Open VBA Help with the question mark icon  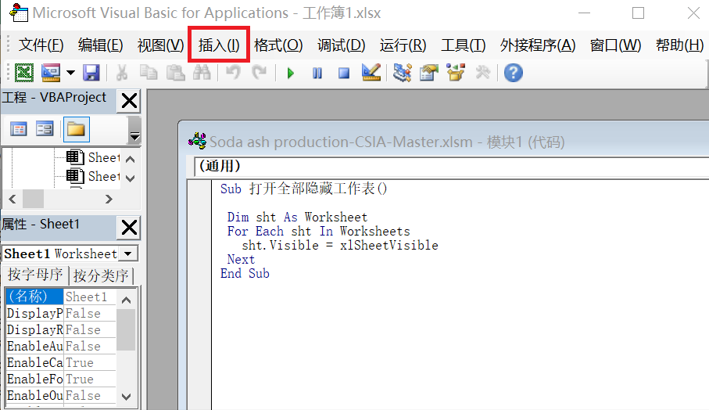514,73
